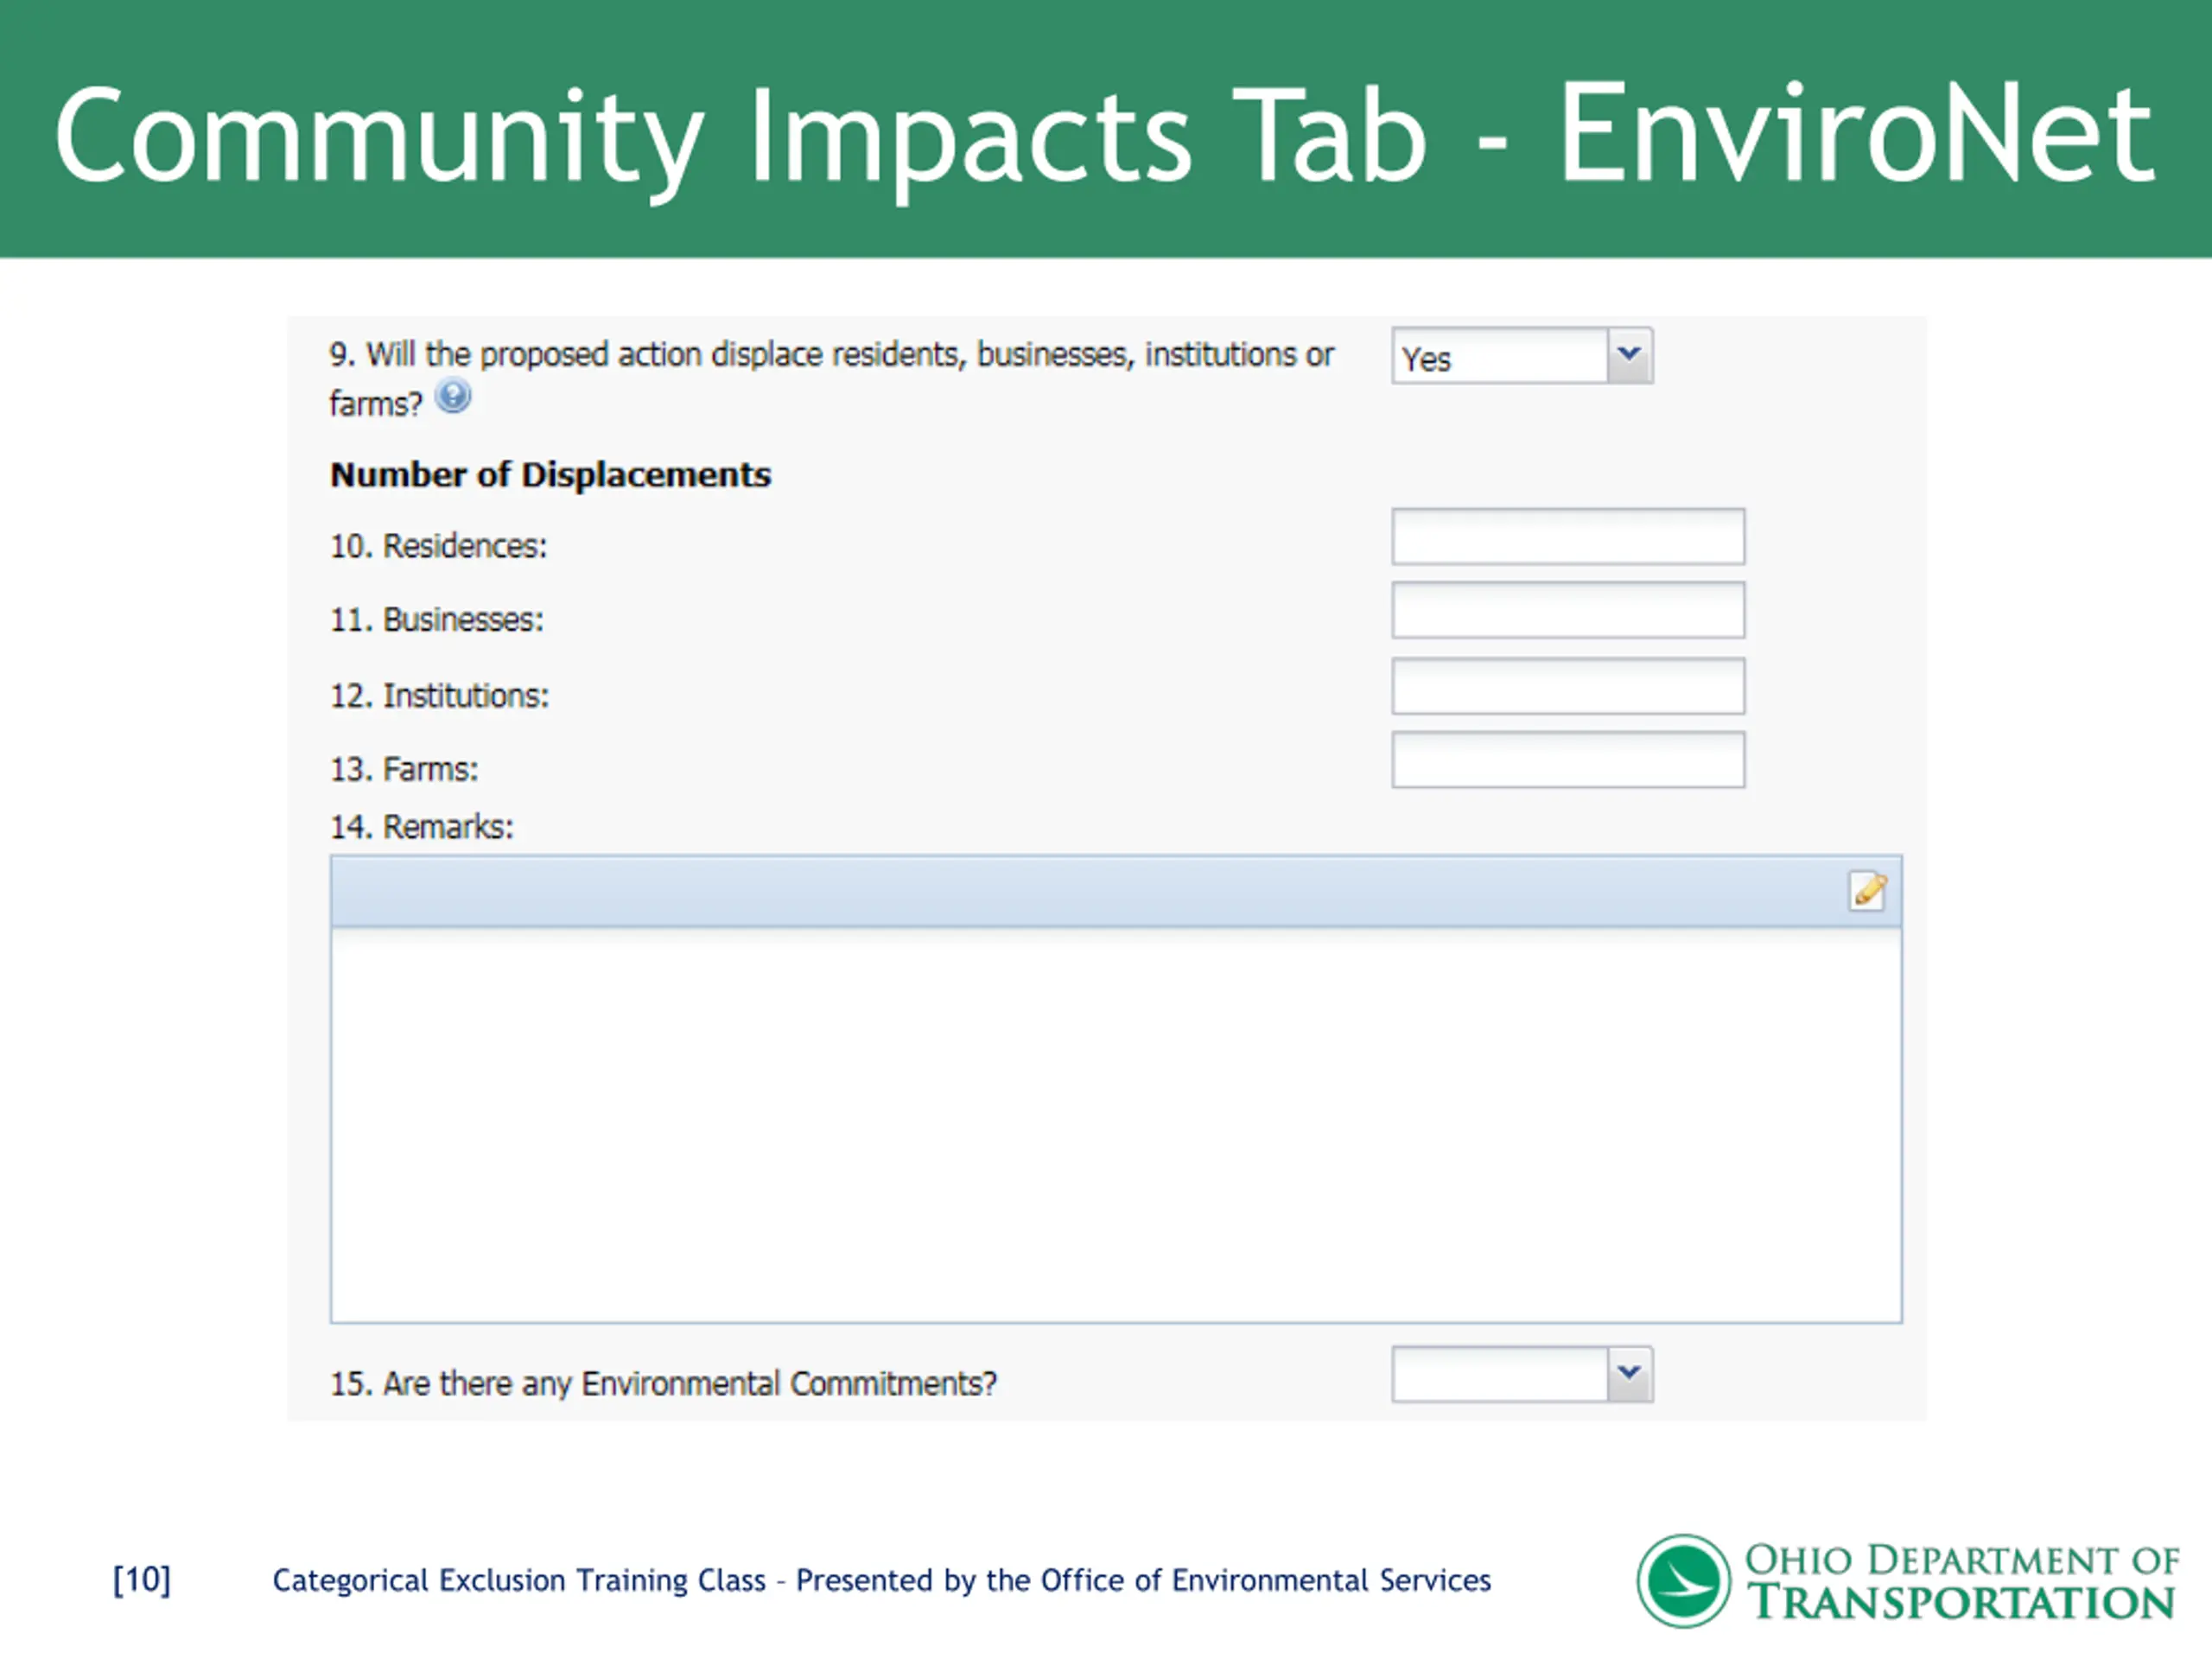
Task: Click the 14. Remarks label
Action: click(421, 827)
